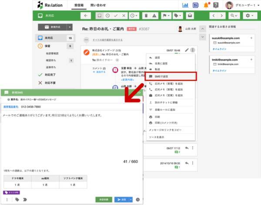Select reply-all option in context menu
Viewport: 261px width, 205px height.
pos(171,63)
